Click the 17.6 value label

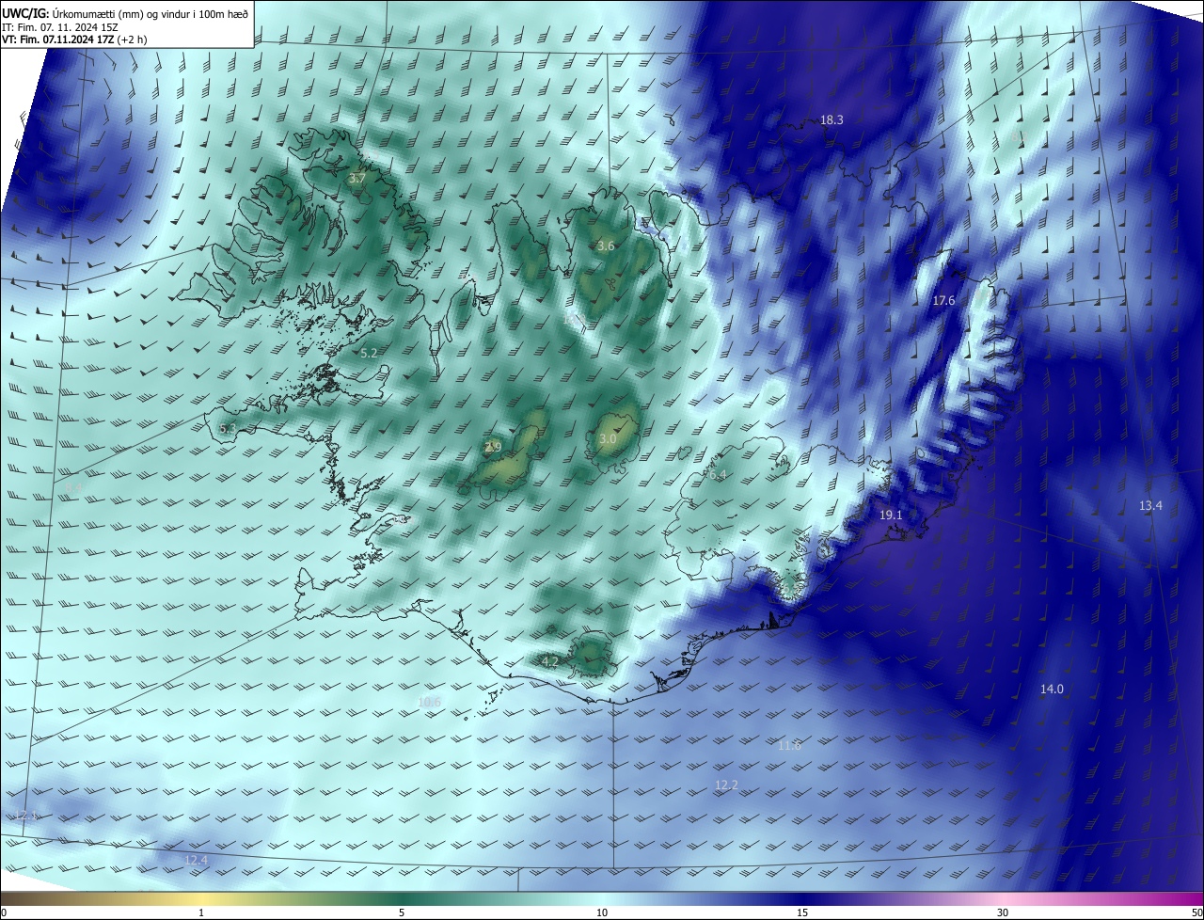click(943, 300)
